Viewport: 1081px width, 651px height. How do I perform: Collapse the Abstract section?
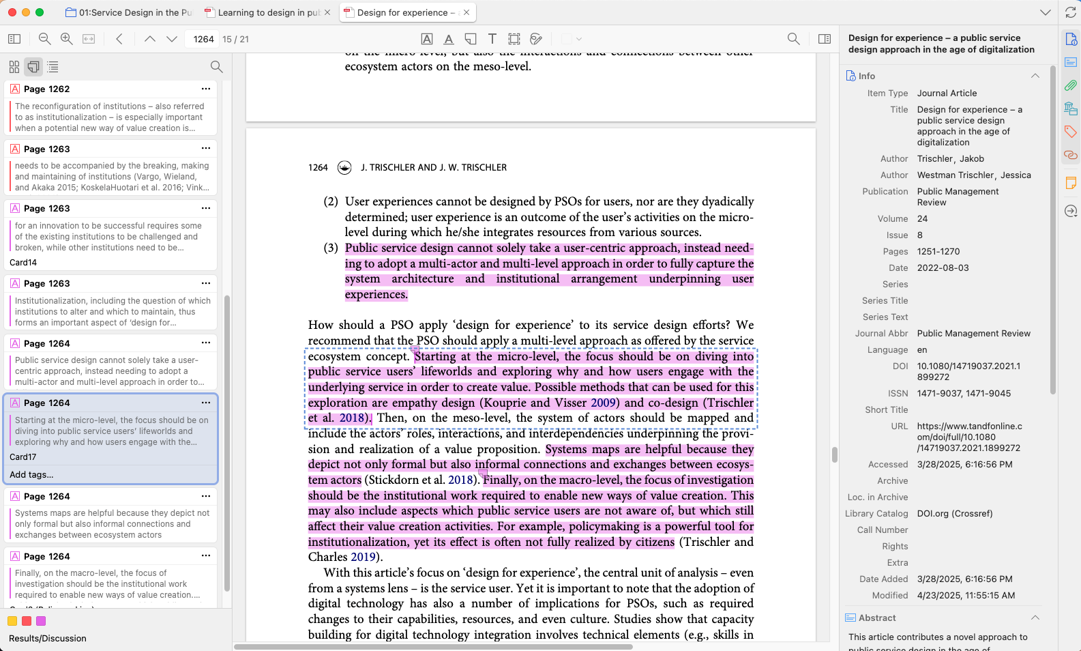(x=1035, y=618)
